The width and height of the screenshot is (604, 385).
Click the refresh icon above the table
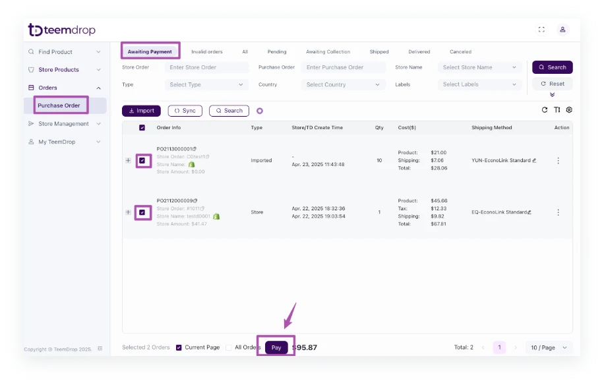545,110
